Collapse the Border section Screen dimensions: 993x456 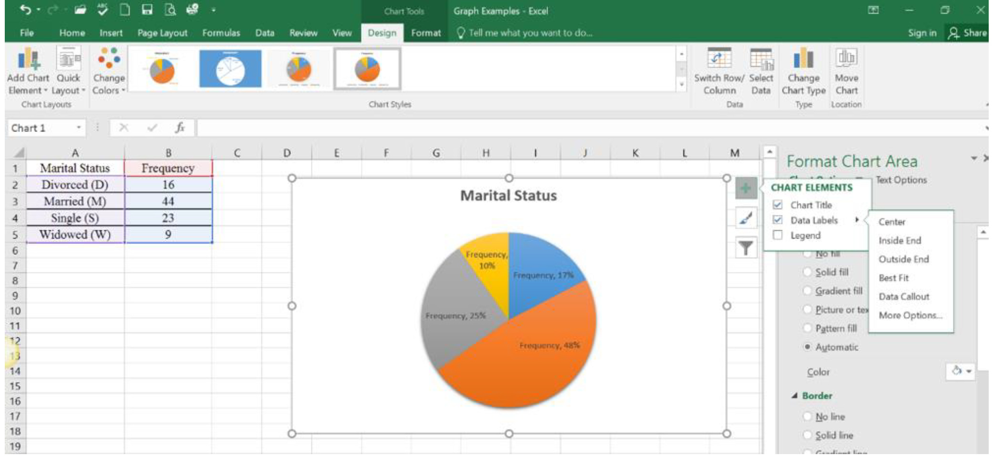point(795,395)
